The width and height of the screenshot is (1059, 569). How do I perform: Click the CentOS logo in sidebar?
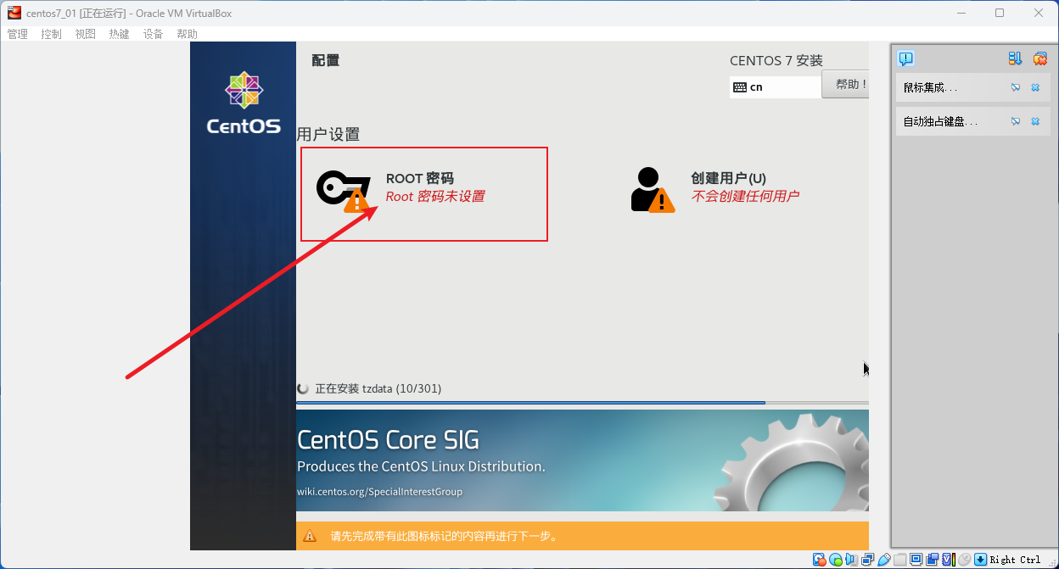[244, 103]
